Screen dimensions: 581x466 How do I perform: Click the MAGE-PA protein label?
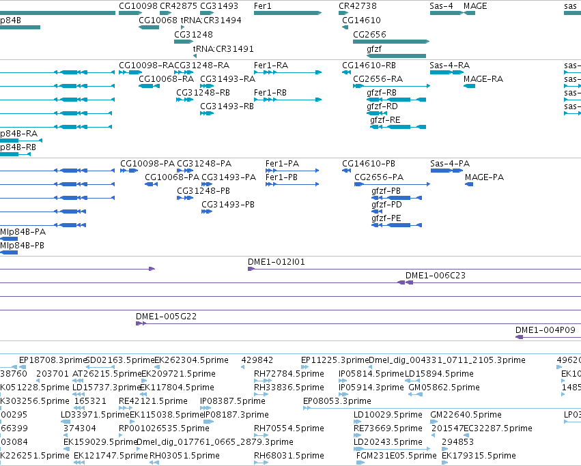point(484,177)
